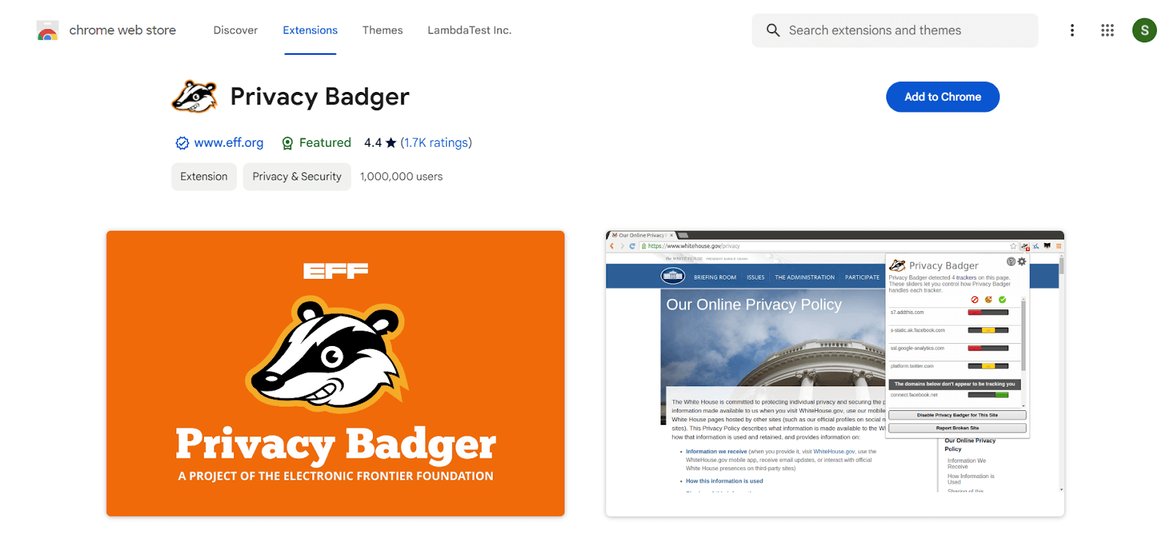Click the EFF logo in promo image
This screenshot has width=1170, height=538.
tap(336, 272)
